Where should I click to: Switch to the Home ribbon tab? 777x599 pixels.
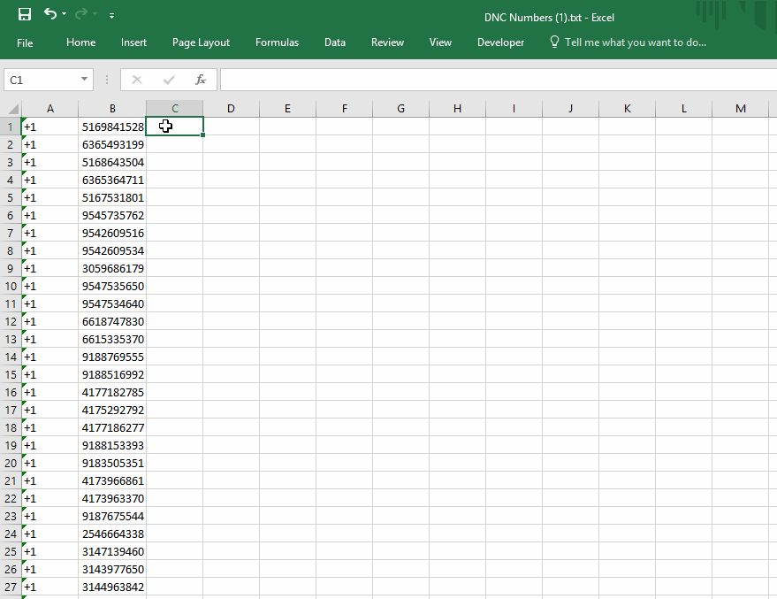(x=80, y=42)
